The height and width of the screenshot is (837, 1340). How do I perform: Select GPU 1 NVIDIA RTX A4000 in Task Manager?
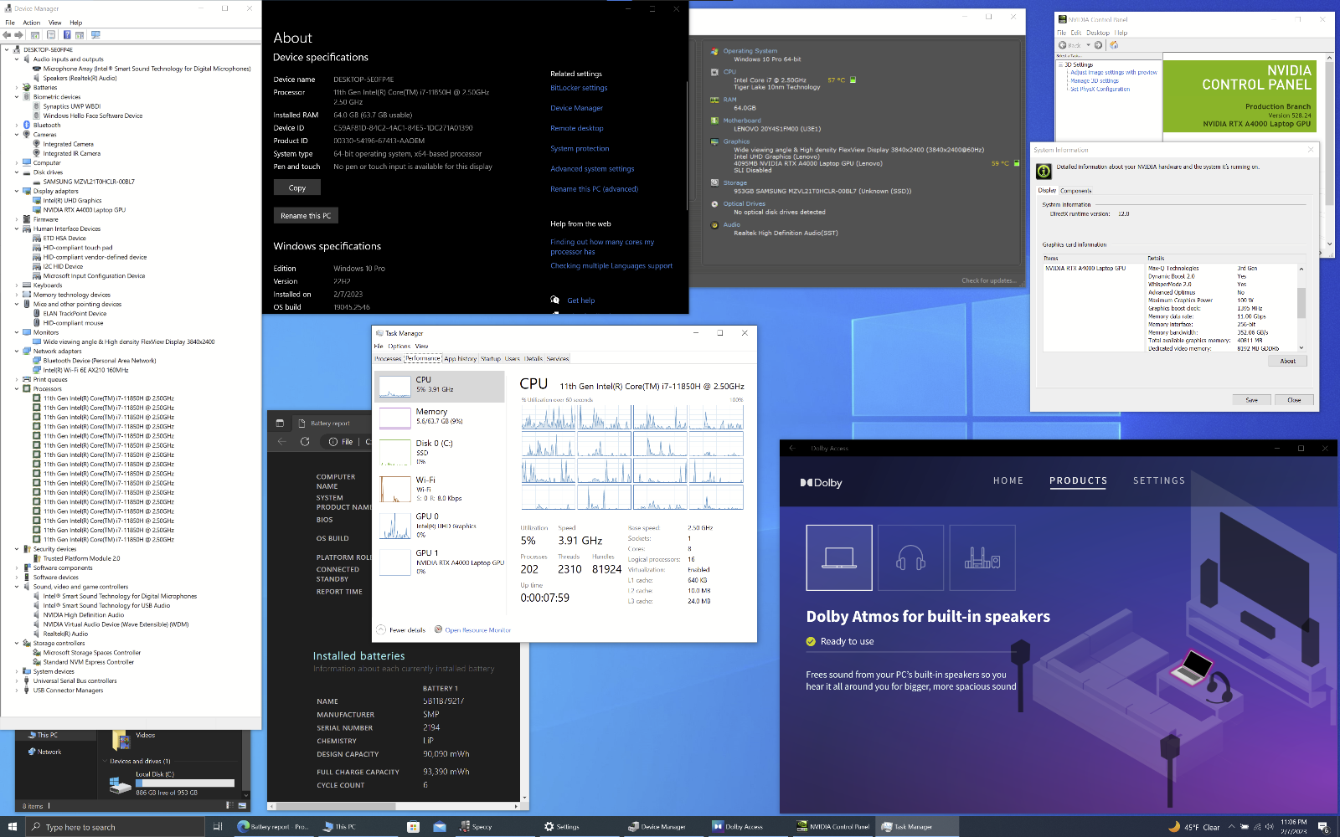(x=439, y=562)
